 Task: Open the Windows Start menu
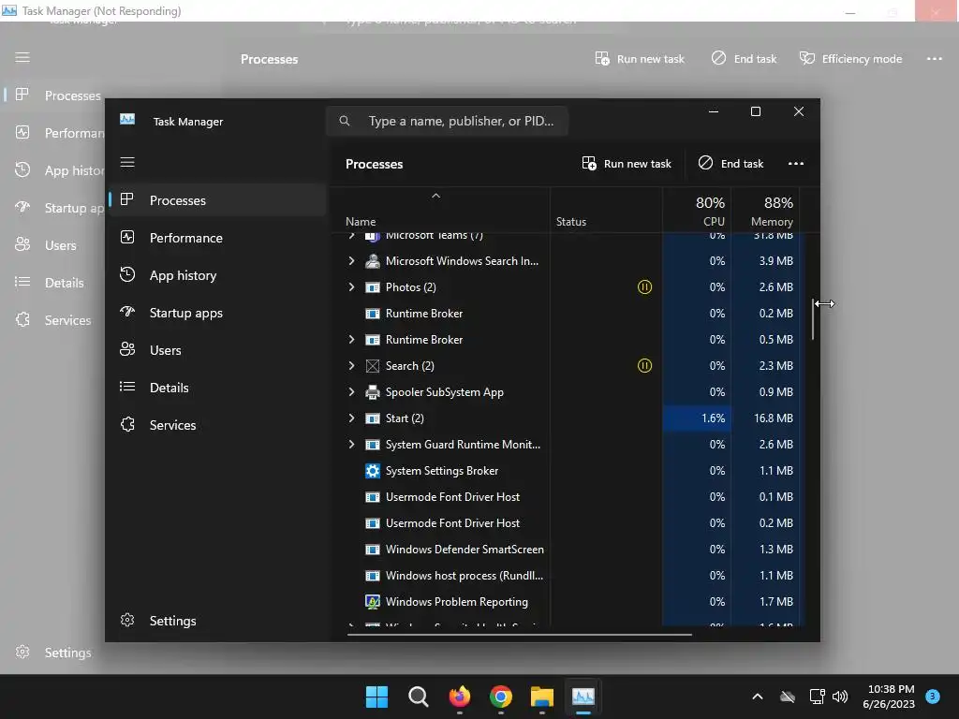[376, 697]
